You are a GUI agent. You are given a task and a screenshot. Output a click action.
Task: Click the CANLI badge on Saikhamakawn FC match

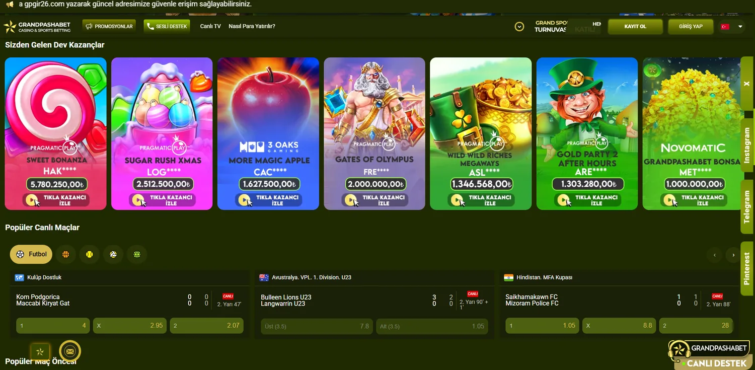pos(717,297)
